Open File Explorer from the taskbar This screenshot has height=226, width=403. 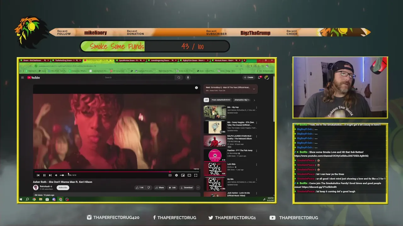41,199
